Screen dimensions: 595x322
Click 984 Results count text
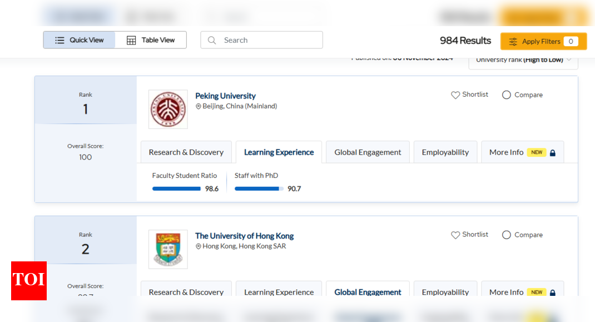tap(465, 41)
